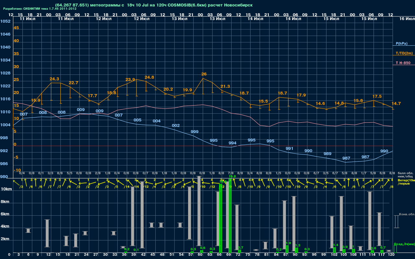This screenshot has width=415, height=259.
Task: Select the 26 maximum temperature label
Action: 204,74
